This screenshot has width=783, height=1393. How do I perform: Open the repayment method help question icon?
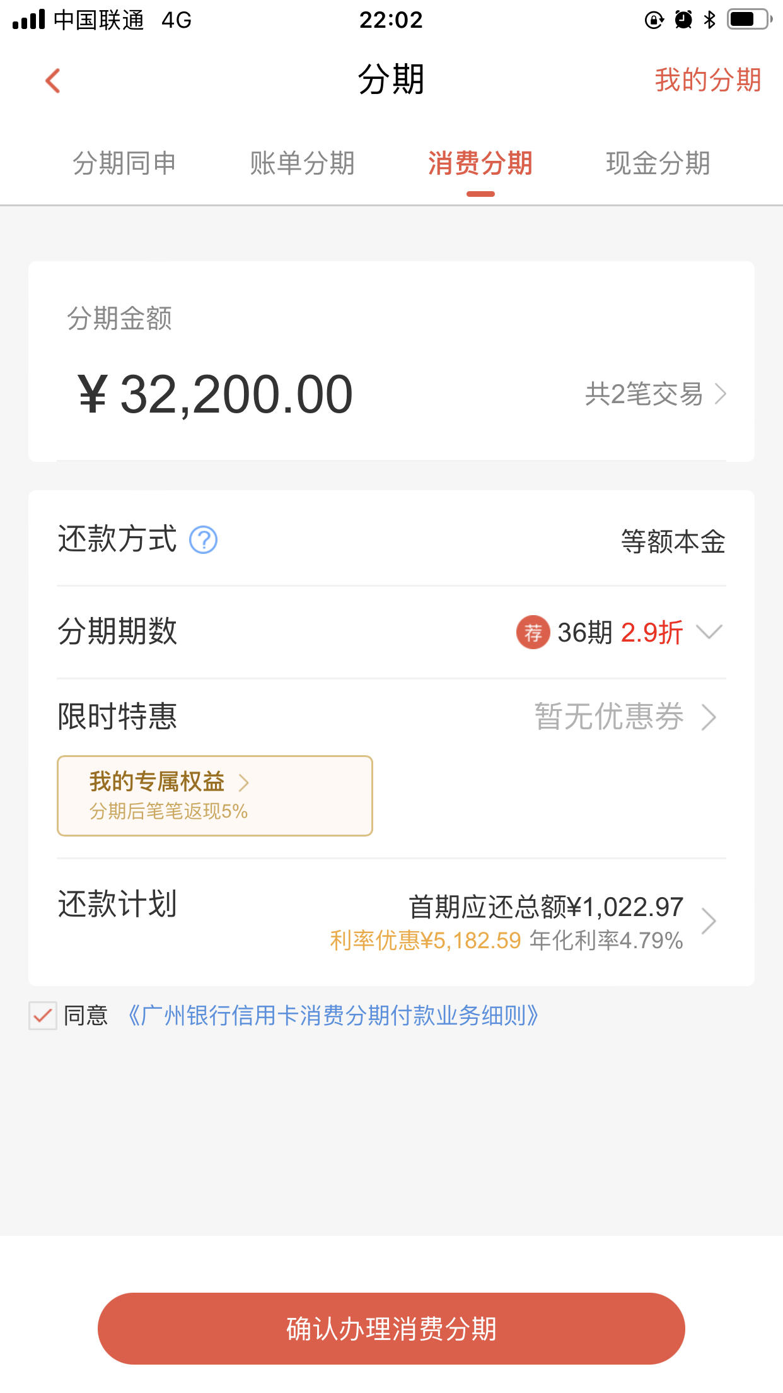point(203,540)
